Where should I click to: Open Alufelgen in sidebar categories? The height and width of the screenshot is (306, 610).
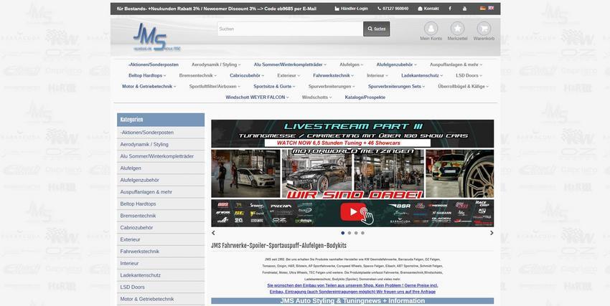(x=161, y=168)
